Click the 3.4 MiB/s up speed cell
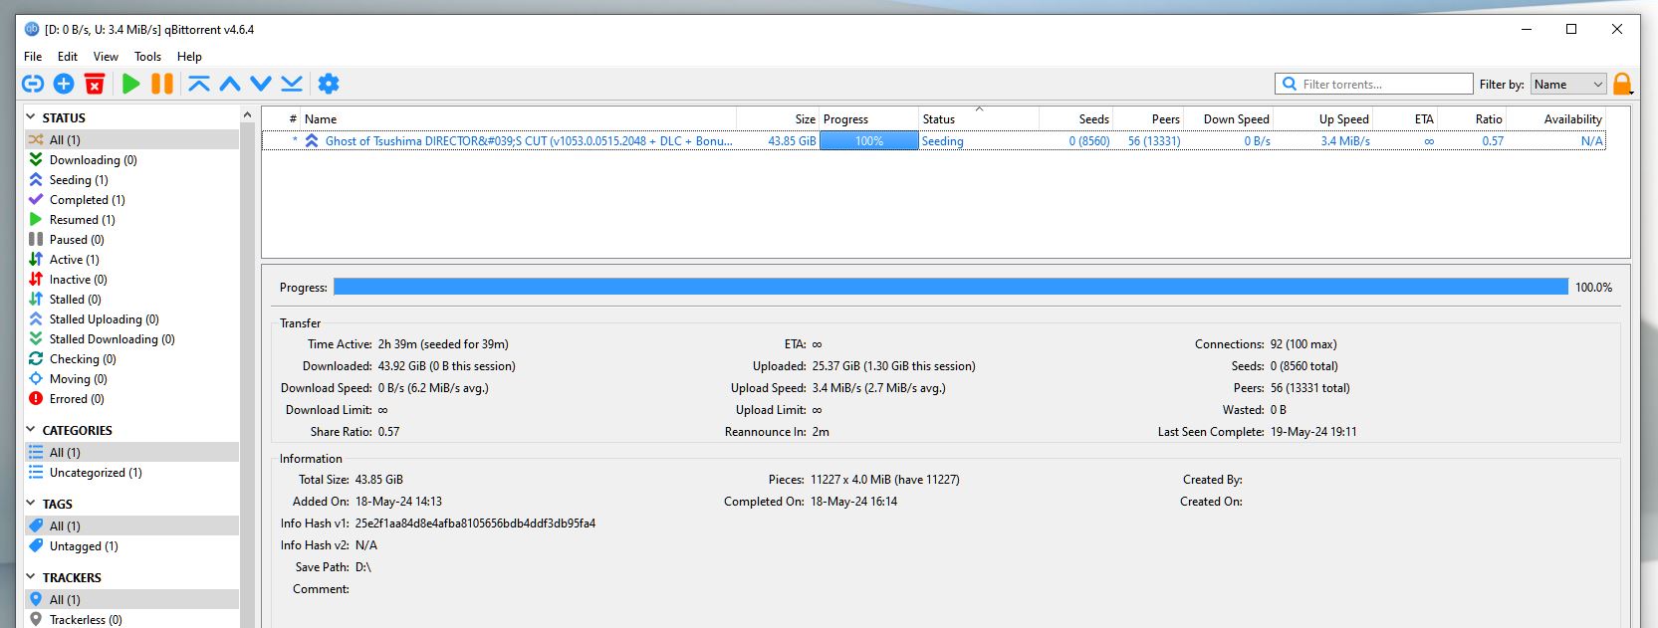 click(x=1345, y=141)
